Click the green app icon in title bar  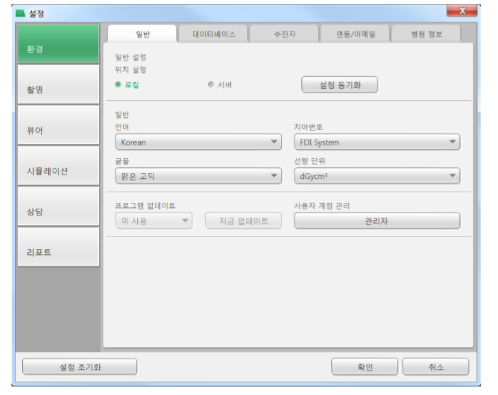(20, 13)
